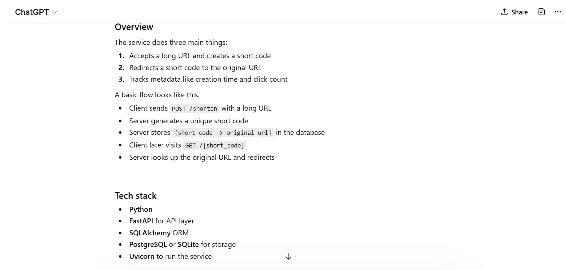The height and width of the screenshot is (270, 566).
Task: Click the bold PostgreSQL text
Action: (x=148, y=244)
